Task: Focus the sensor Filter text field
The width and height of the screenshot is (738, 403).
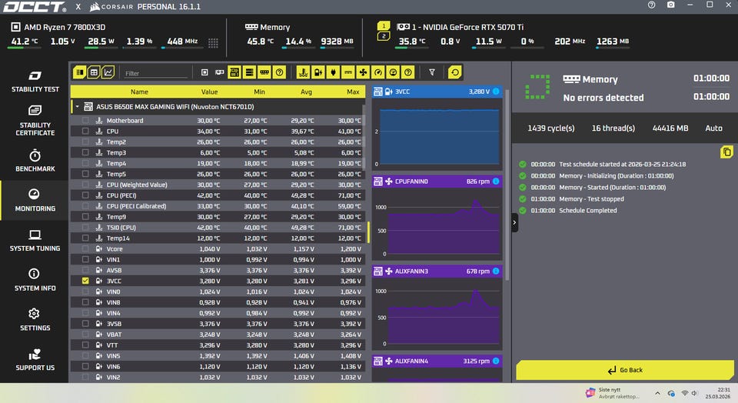Action: (155, 73)
